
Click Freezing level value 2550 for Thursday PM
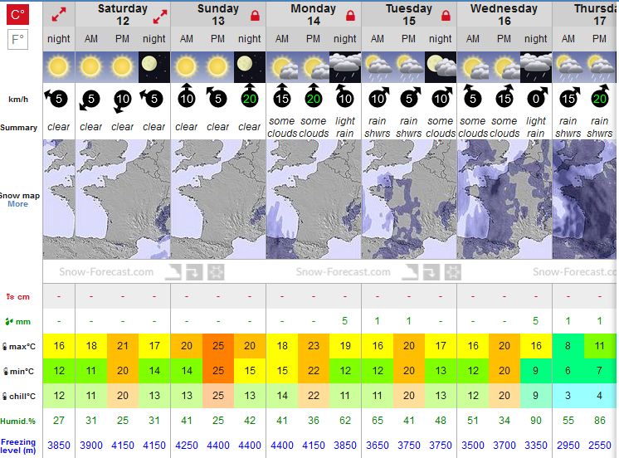(600, 446)
